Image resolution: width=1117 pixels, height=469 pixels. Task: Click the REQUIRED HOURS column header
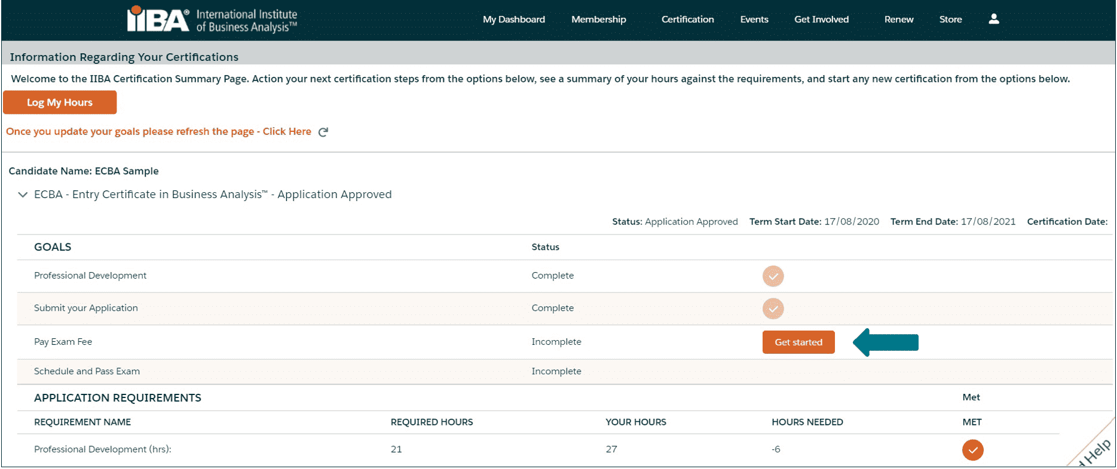(x=432, y=422)
